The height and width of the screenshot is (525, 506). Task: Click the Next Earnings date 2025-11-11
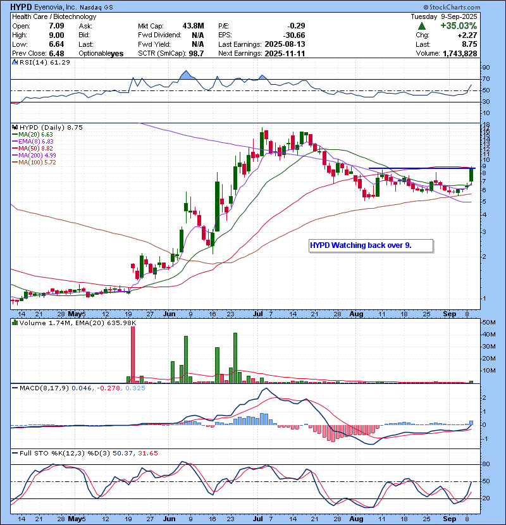[x=285, y=53]
